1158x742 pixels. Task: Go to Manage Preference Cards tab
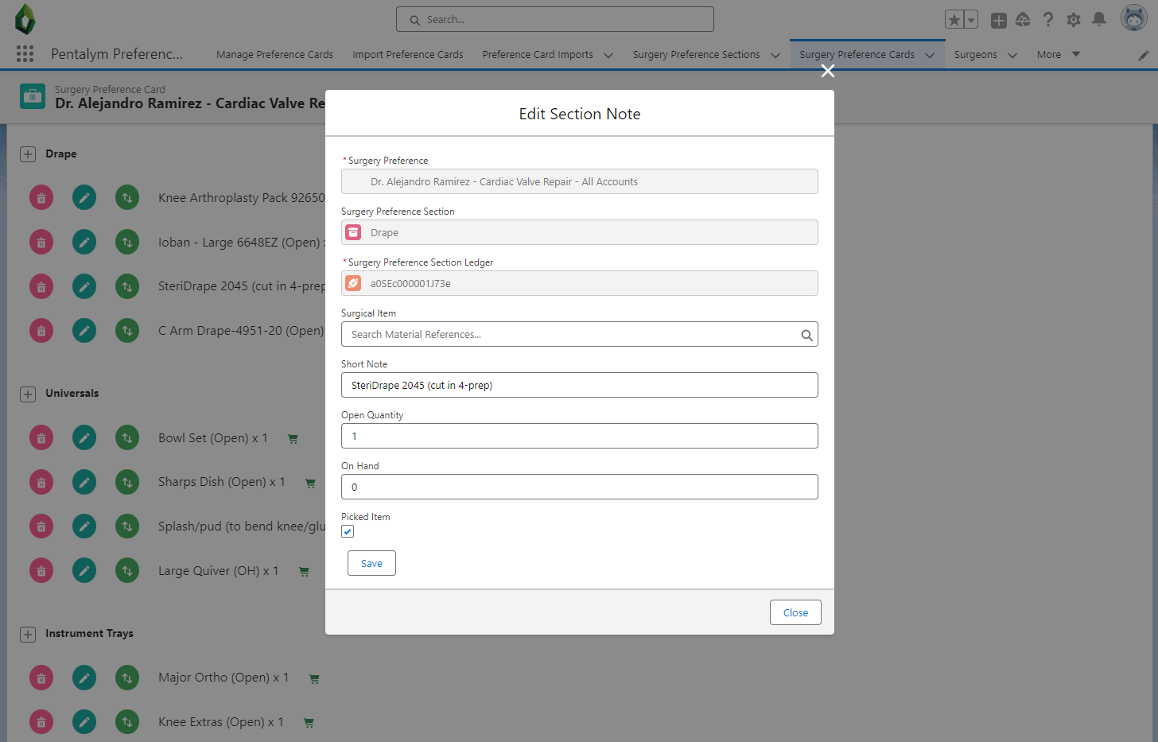coord(274,55)
